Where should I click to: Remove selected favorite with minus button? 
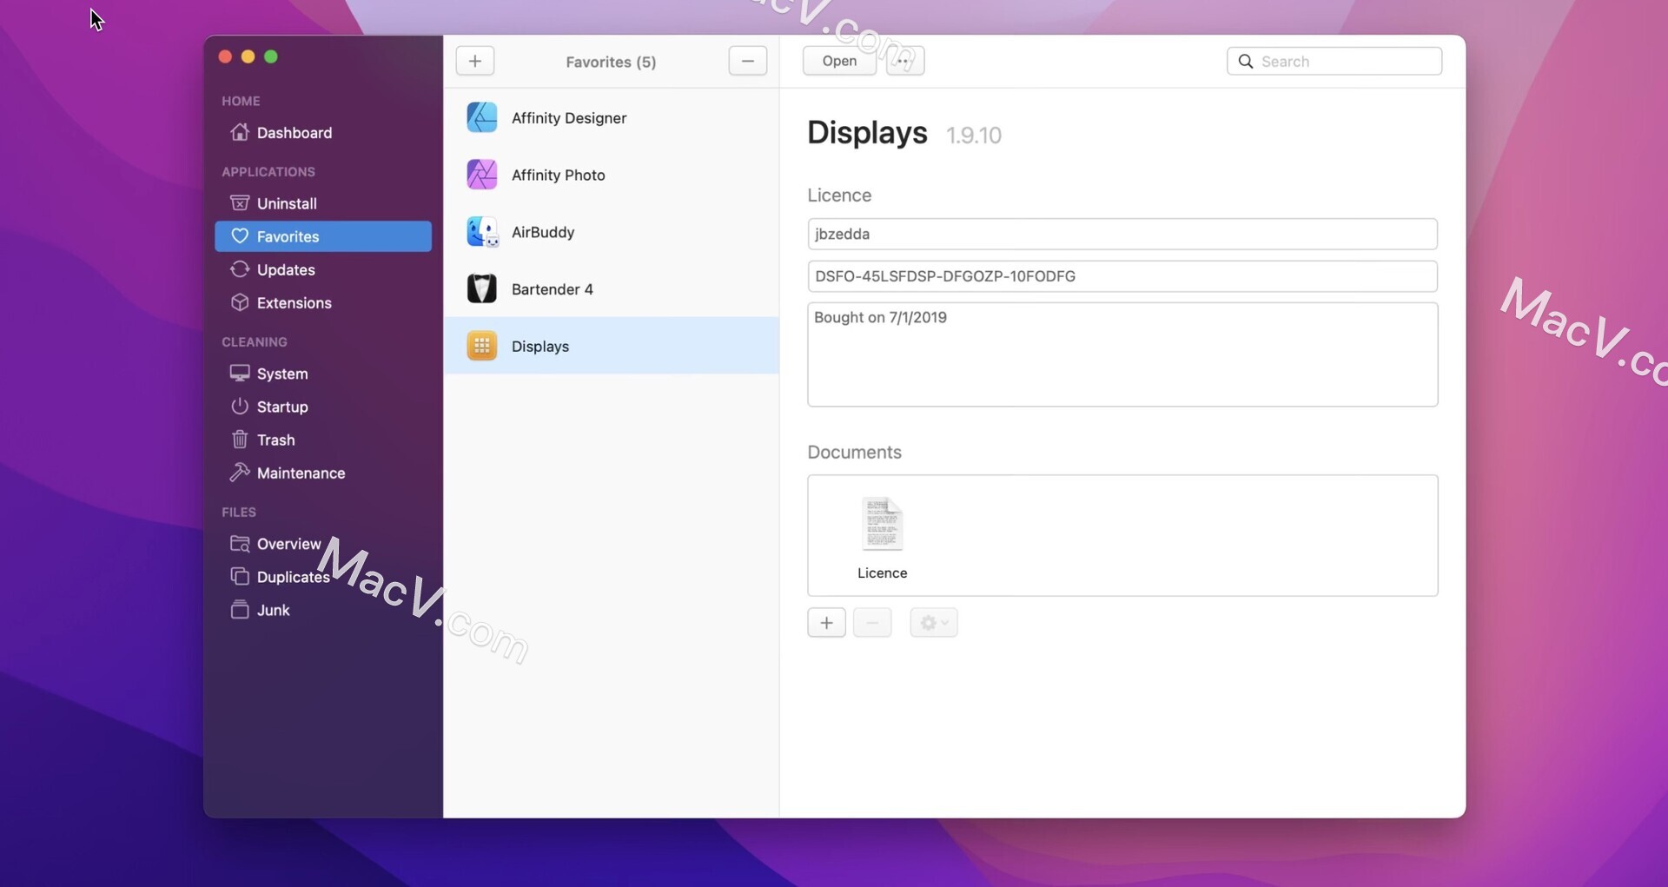[x=748, y=61]
